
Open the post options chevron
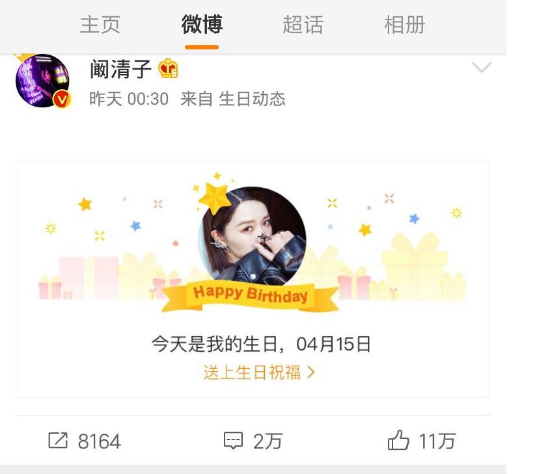coord(482,67)
